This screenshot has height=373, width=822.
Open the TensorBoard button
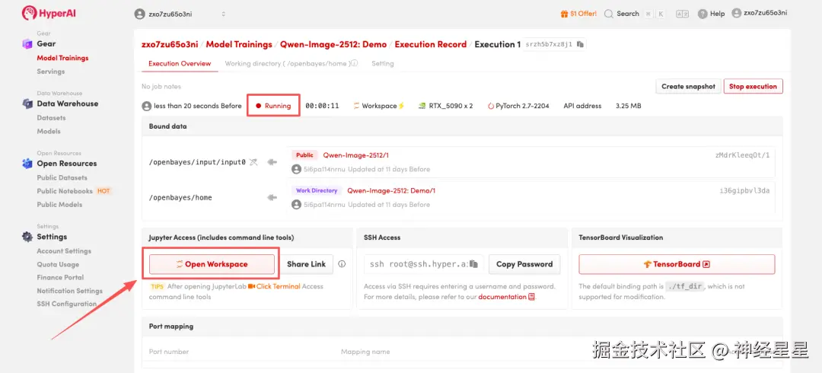tap(677, 264)
